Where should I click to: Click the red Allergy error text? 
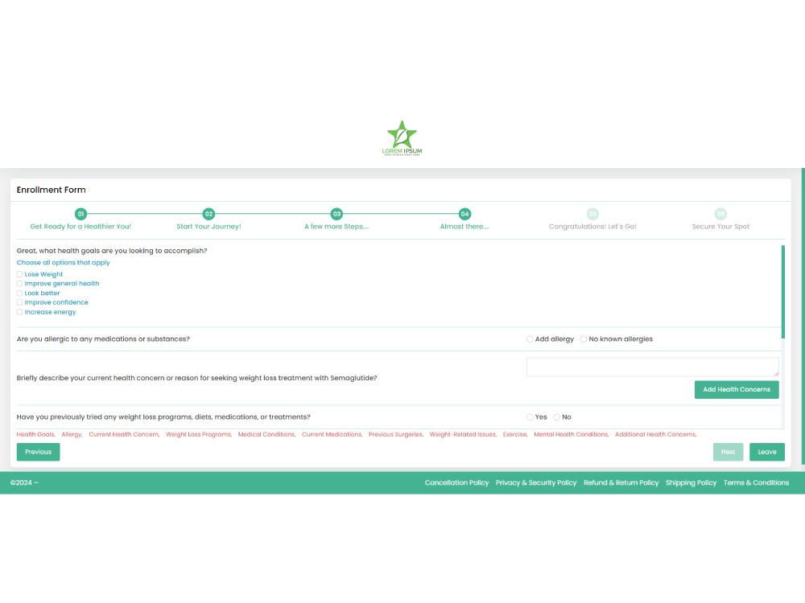click(72, 434)
